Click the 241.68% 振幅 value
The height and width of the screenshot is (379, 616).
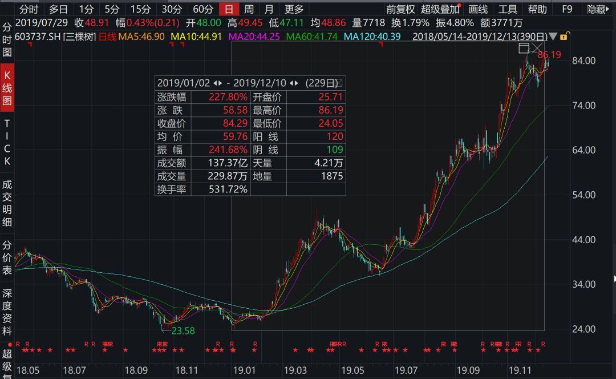[x=228, y=150]
